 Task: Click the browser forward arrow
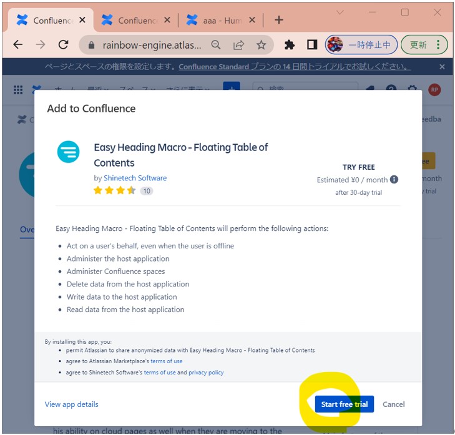click(x=41, y=45)
